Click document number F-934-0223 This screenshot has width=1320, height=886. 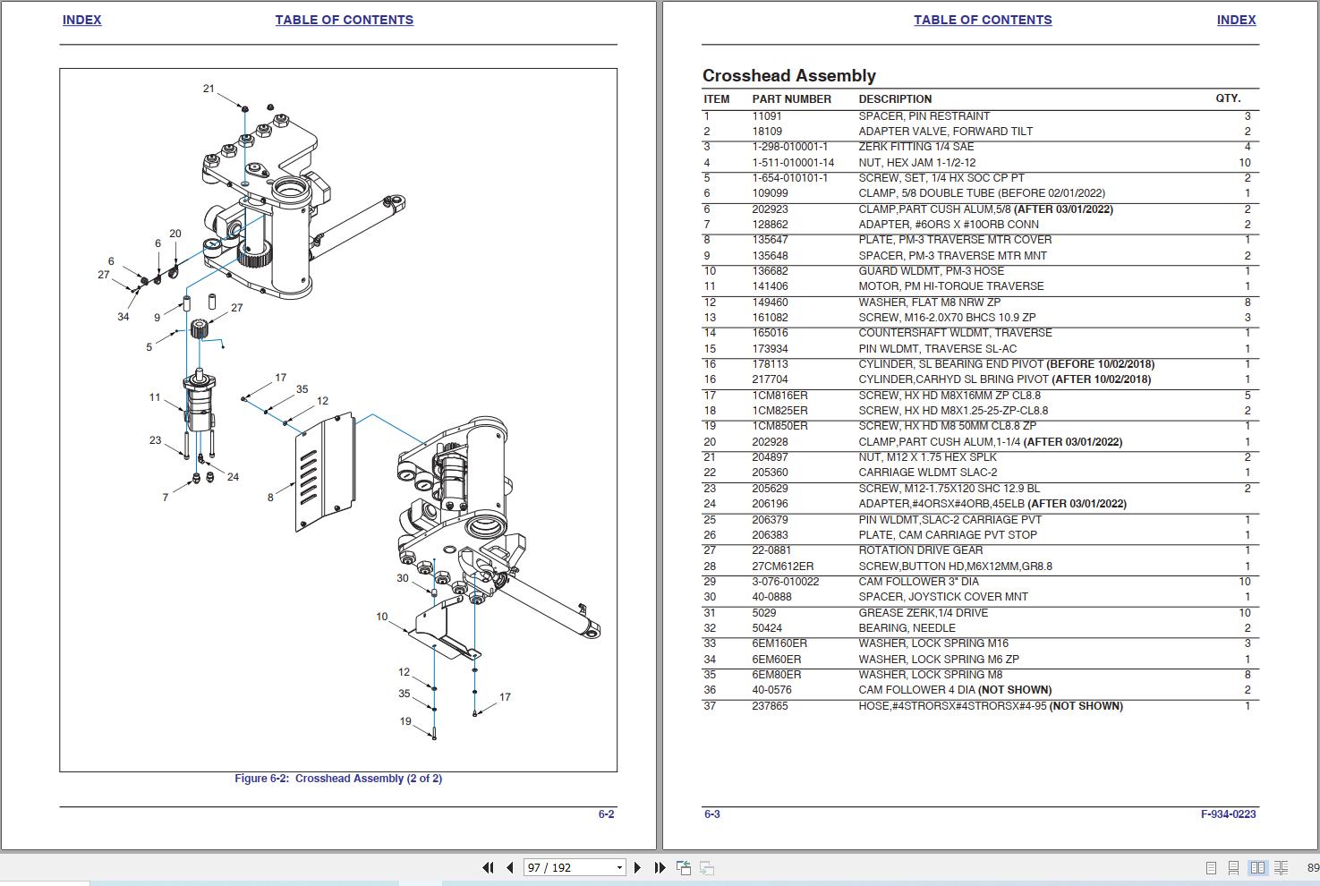pyautogui.click(x=1228, y=814)
